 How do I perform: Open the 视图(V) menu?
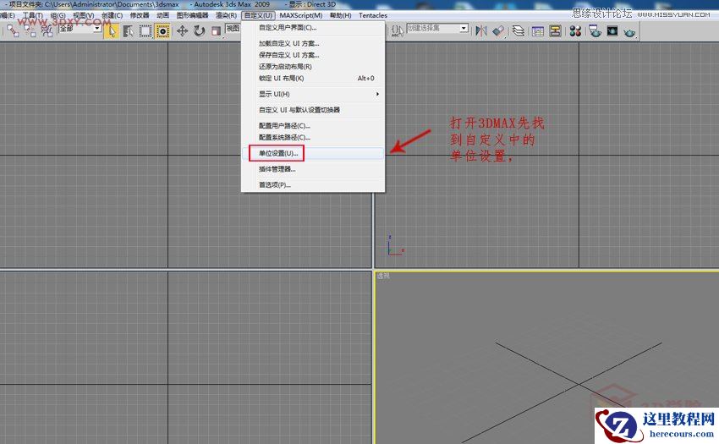[x=84, y=15]
